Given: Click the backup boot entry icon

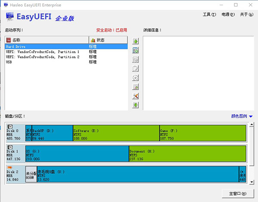Looking at the screenshot, I should (x=135, y=87).
